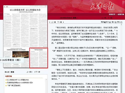Click the red-outlined article region on page thumbnail
The width and height of the screenshot is (125, 93).
38,58
